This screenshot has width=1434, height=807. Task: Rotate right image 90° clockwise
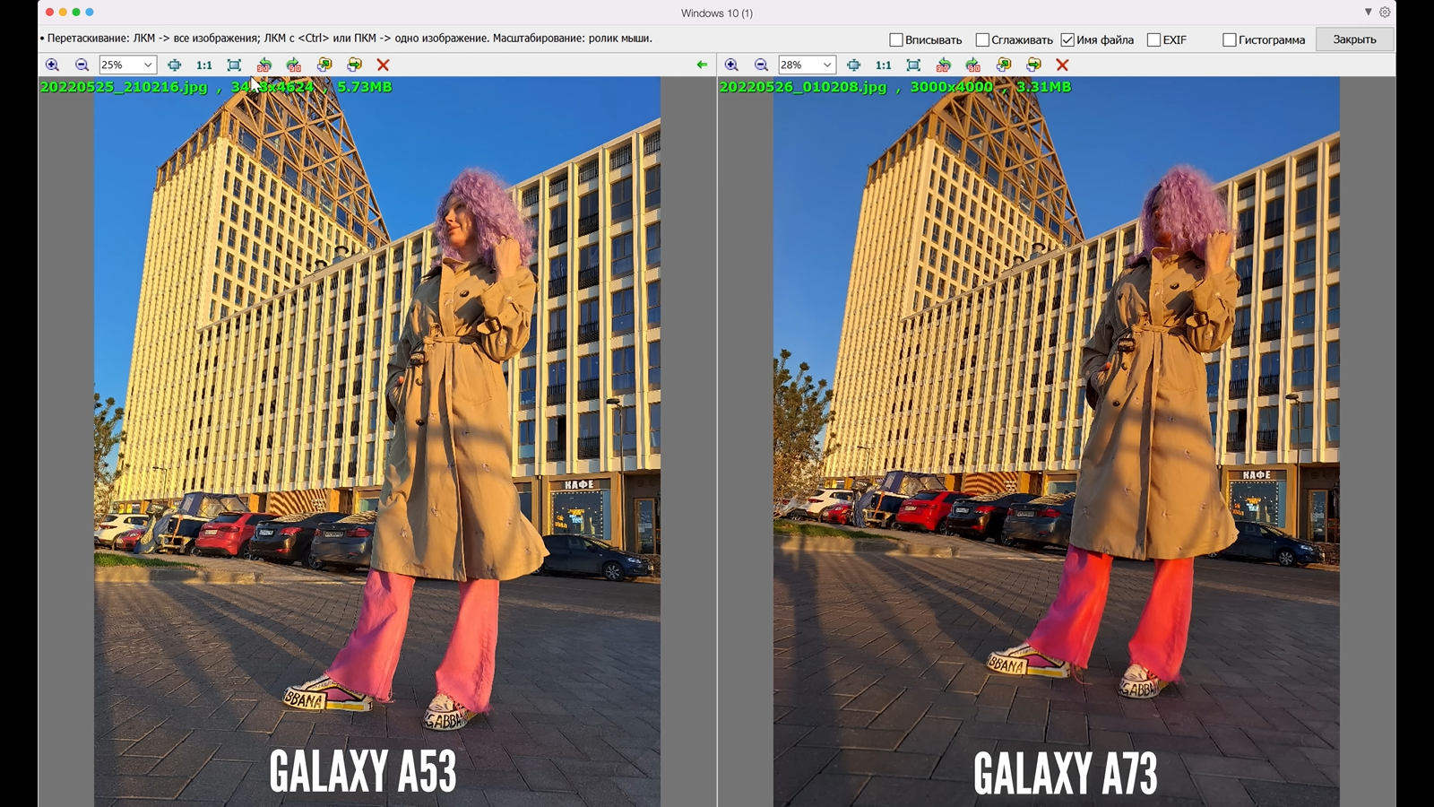pyautogui.click(x=973, y=65)
